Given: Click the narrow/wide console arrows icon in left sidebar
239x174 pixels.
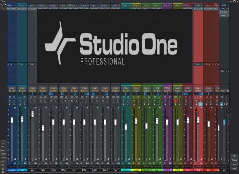Looking at the screenshot, I should pos(3,146).
